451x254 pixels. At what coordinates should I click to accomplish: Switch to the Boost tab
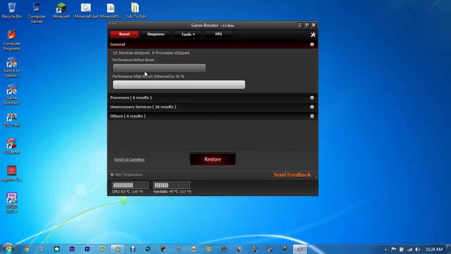click(124, 34)
